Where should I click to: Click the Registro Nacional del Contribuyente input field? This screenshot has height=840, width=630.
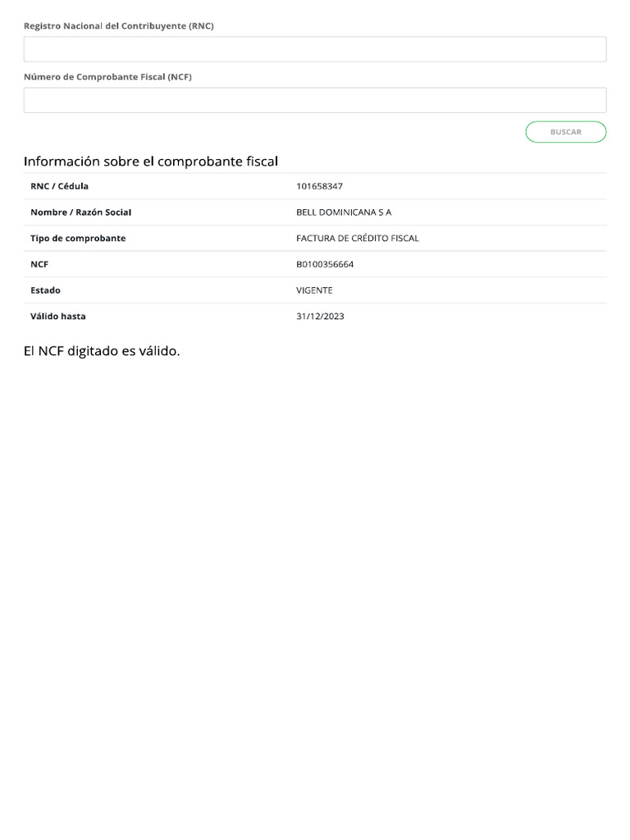point(315,49)
